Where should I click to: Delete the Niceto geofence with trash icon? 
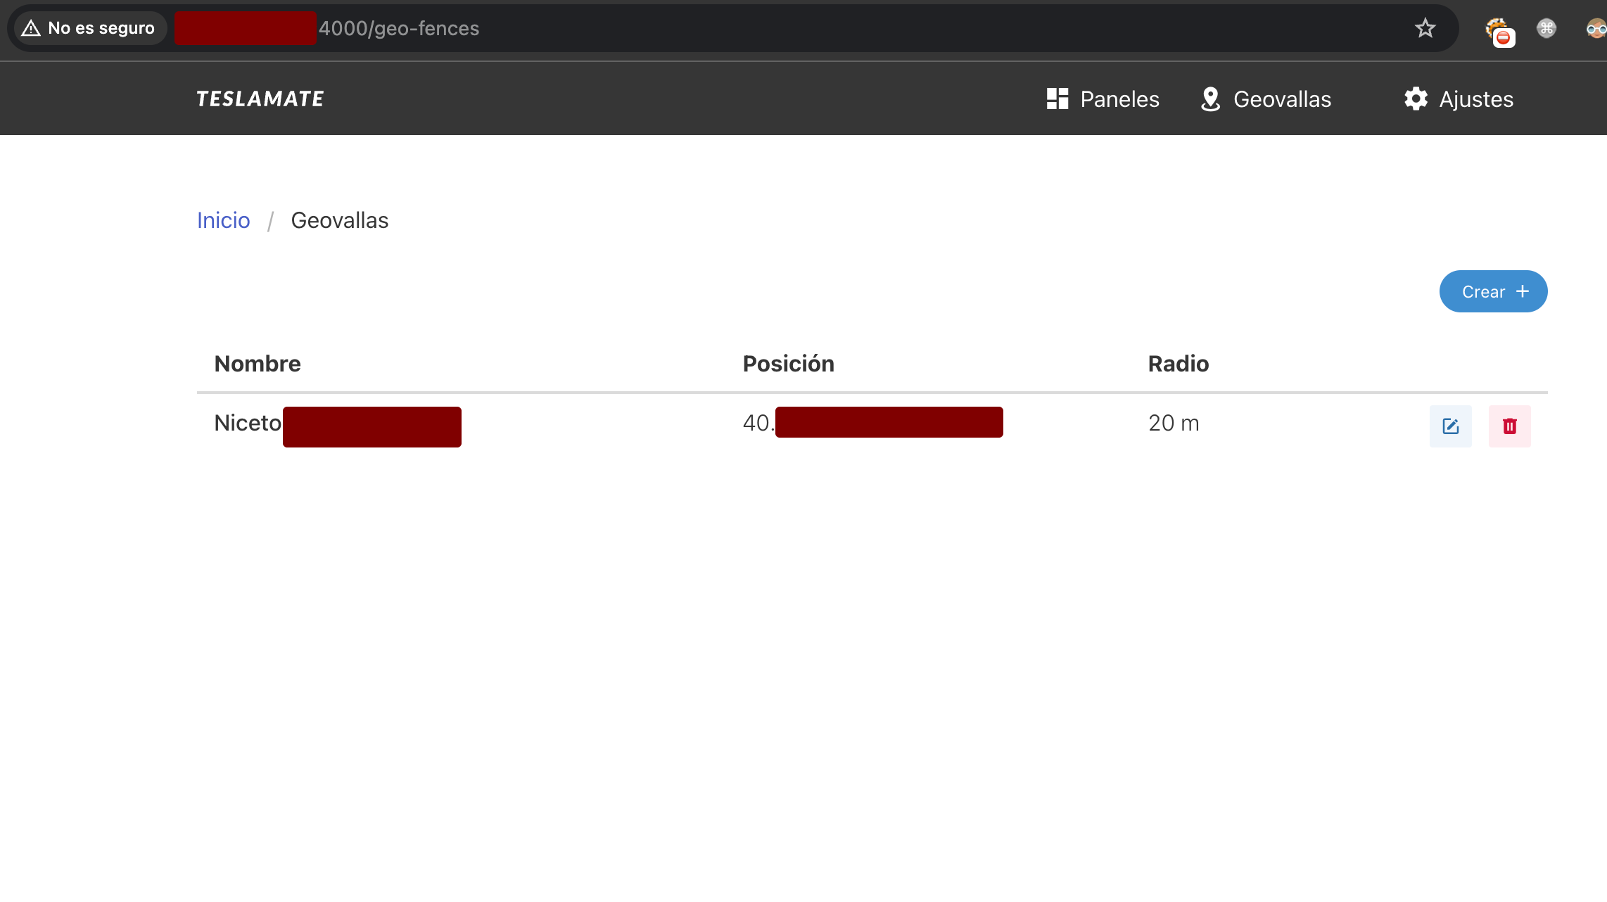1509,426
